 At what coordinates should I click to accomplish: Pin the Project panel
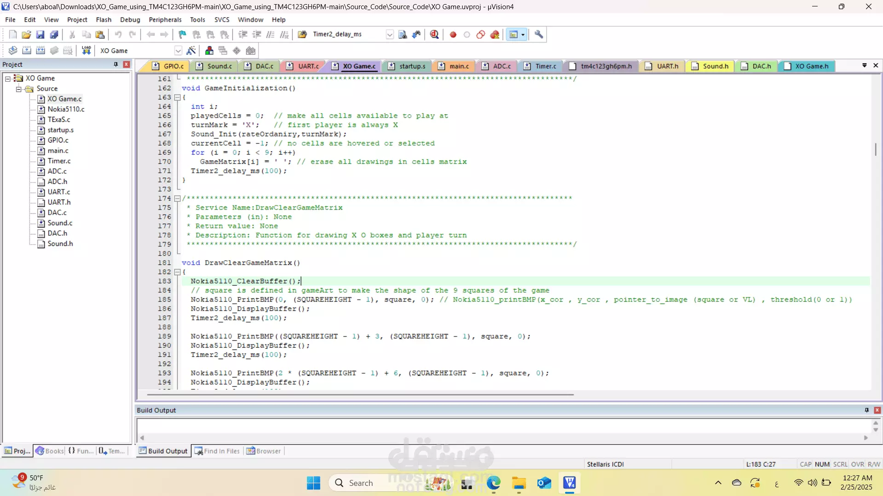point(116,64)
